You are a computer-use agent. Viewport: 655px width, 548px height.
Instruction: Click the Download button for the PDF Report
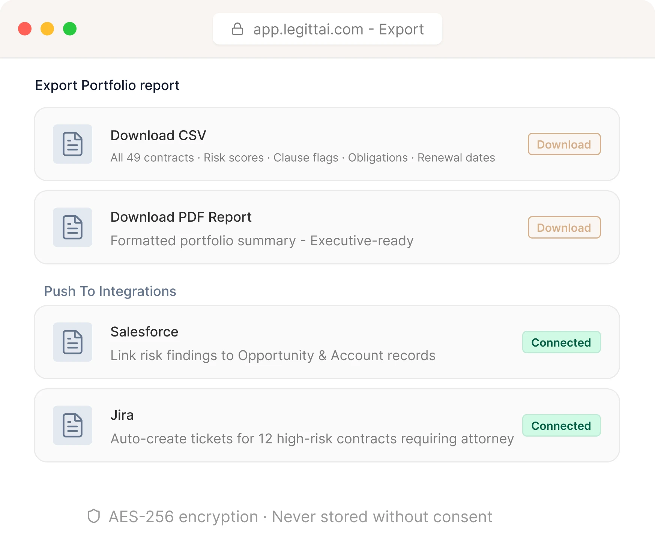tap(564, 227)
